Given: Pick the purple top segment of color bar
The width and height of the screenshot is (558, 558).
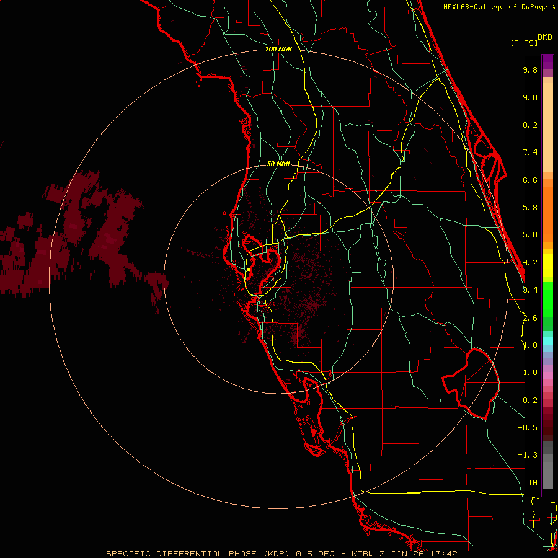Looking at the screenshot, I should tap(547, 62).
